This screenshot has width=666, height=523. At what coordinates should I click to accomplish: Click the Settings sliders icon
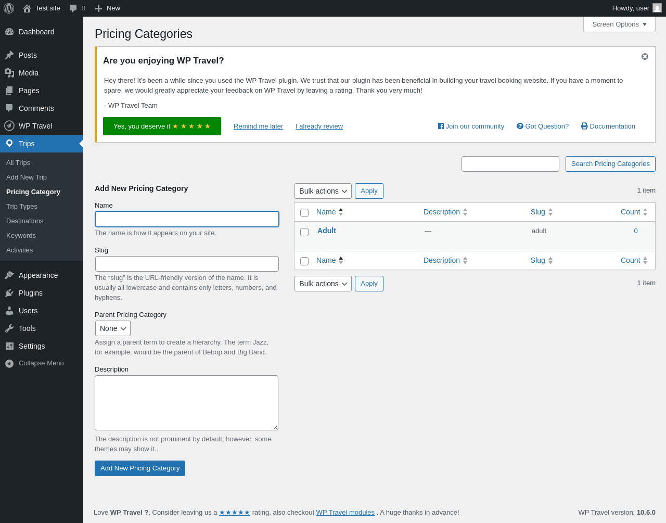[x=9, y=346]
